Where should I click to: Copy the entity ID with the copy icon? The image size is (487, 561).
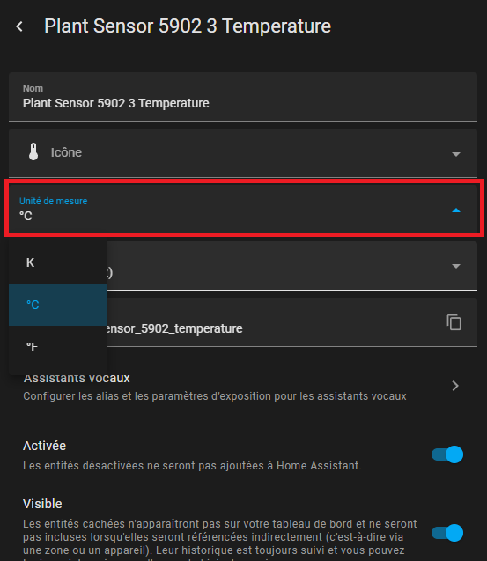(454, 322)
